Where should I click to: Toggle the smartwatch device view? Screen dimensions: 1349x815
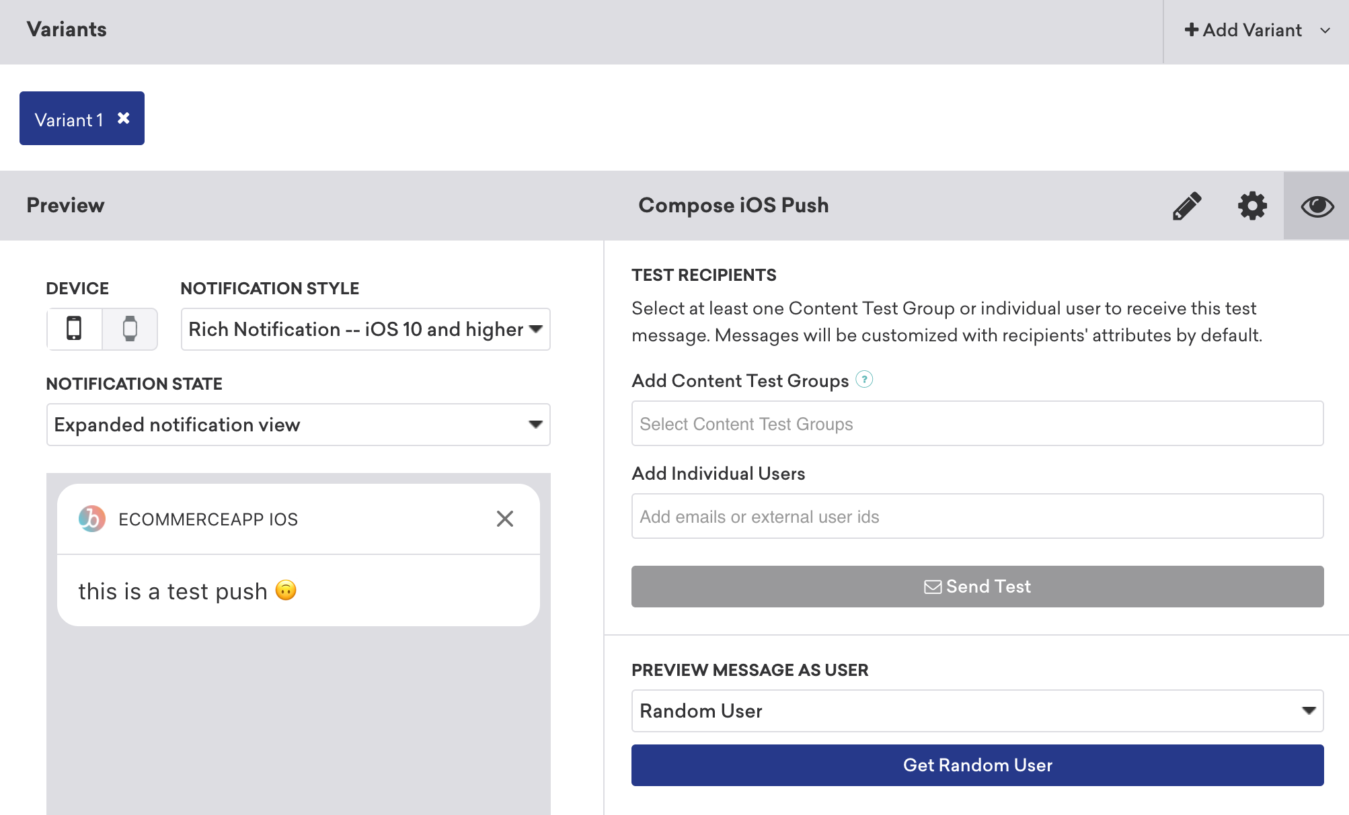(130, 329)
